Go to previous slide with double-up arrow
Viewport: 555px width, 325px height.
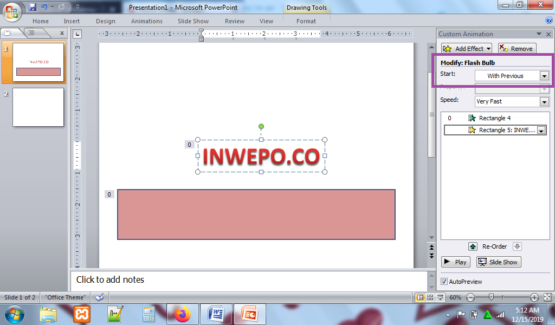tap(431, 248)
